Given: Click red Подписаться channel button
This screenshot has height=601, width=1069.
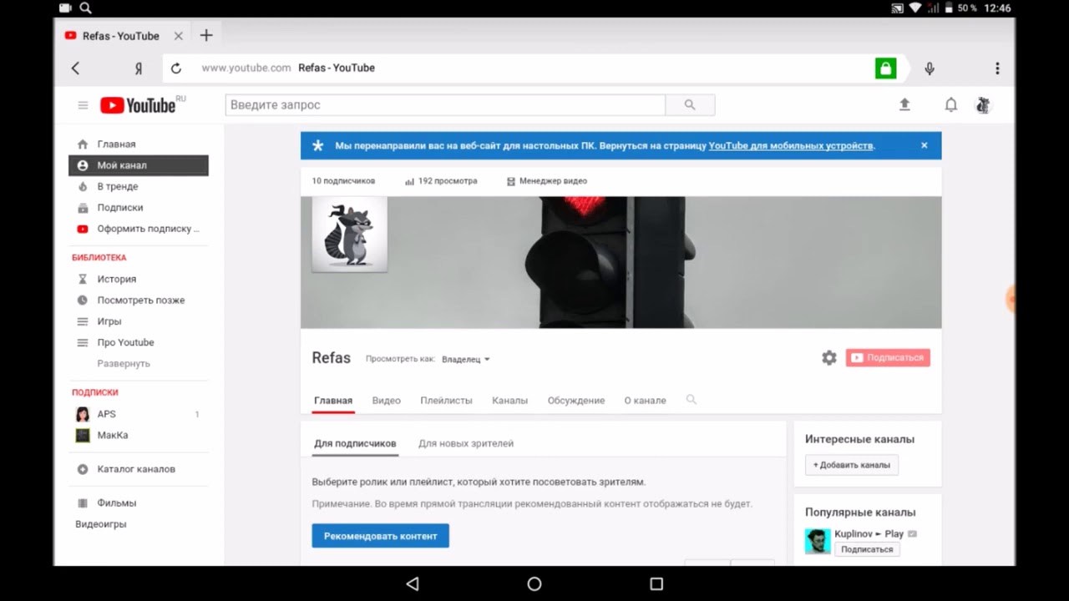Looking at the screenshot, I should [888, 357].
